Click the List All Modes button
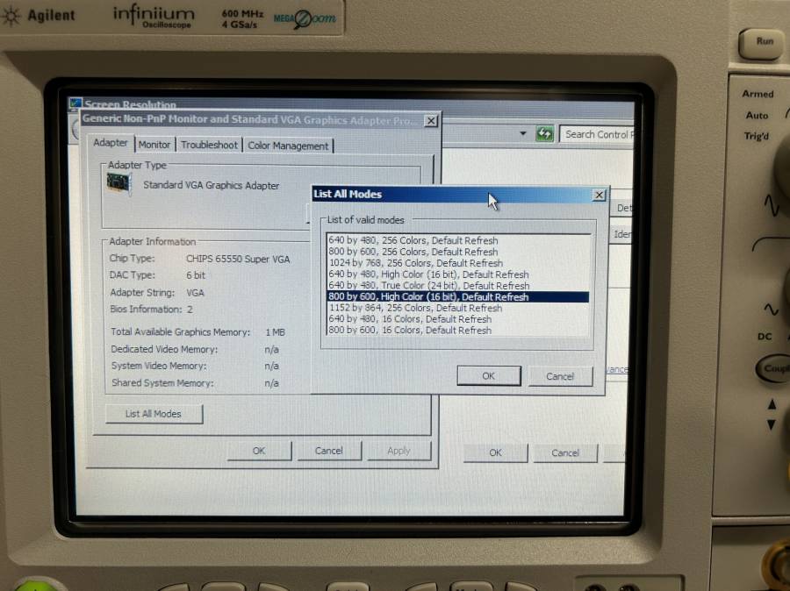The width and height of the screenshot is (790, 591). (154, 414)
